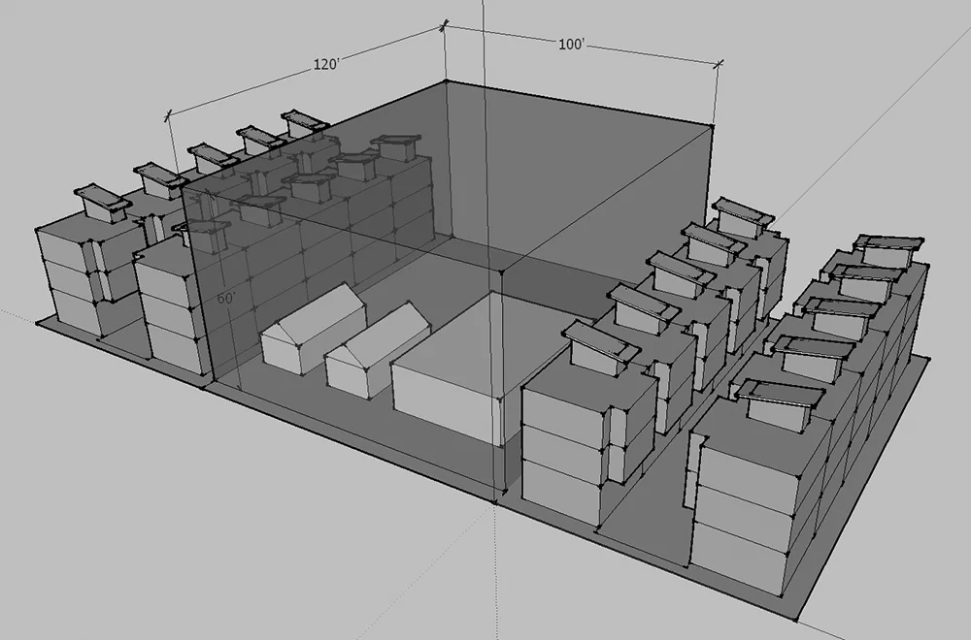Click the 100' dimension label
Viewport: 971px width, 640px height.
coord(572,45)
